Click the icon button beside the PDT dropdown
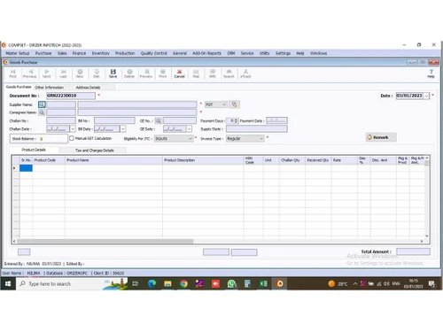 [x=234, y=104]
